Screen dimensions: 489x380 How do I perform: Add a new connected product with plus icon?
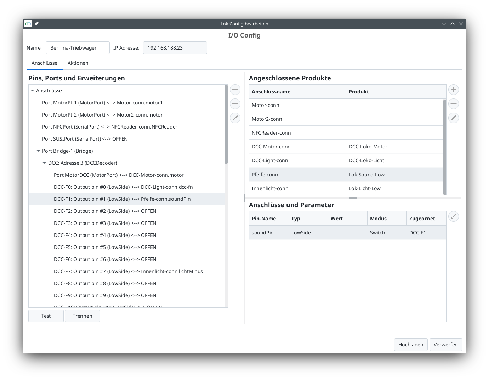coord(453,90)
